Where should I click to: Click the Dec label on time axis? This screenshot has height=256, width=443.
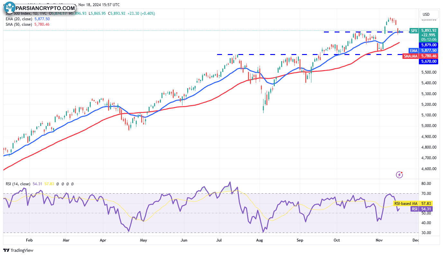pyautogui.click(x=415, y=240)
